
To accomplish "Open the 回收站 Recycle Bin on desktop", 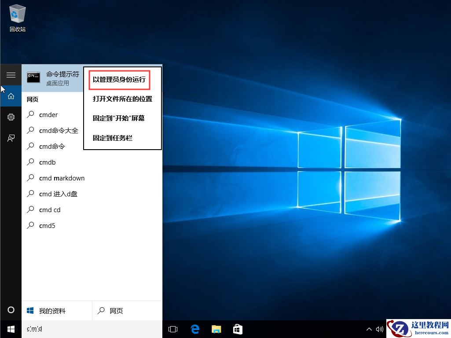I will (17, 13).
